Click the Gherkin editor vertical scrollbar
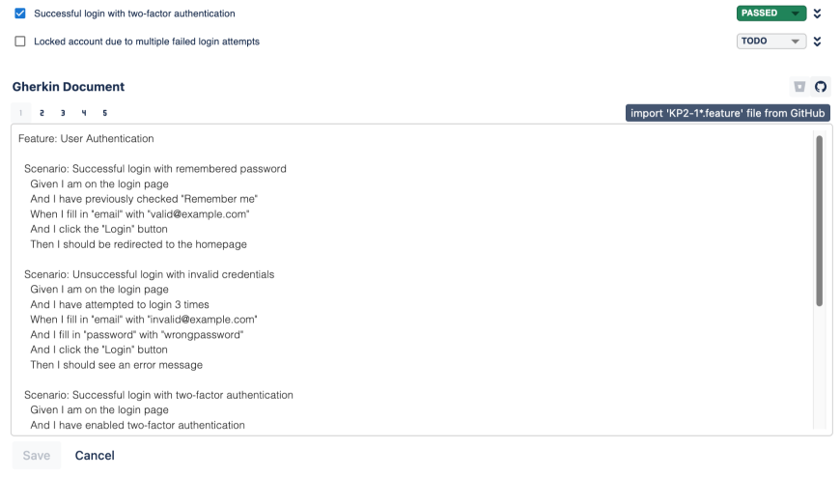 click(x=820, y=220)
